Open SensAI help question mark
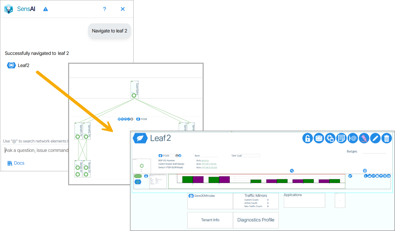 pyautogui.click(x=104, y=9)
